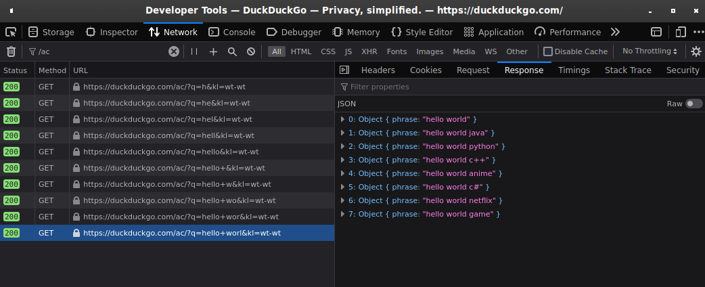This screenshot has width=705, height=287.
Task: Open network search with magnifier icon
Action: click(x=232, y=51)
